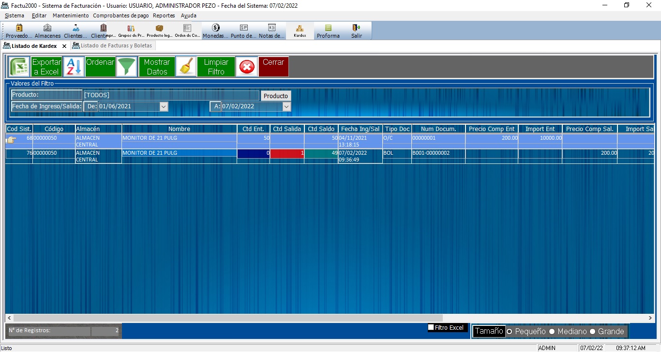Open the 'De' start date dropdown
The image size is (661, 352).
[164, 106]
